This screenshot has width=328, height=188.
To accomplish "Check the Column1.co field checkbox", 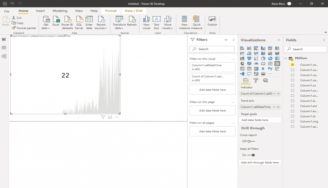I will pyautogui.click(x=292, y=85).
